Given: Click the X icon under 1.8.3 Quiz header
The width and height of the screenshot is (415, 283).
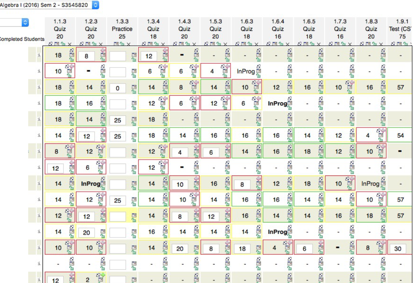Looking at the screenshot, I should pos(381,44).
